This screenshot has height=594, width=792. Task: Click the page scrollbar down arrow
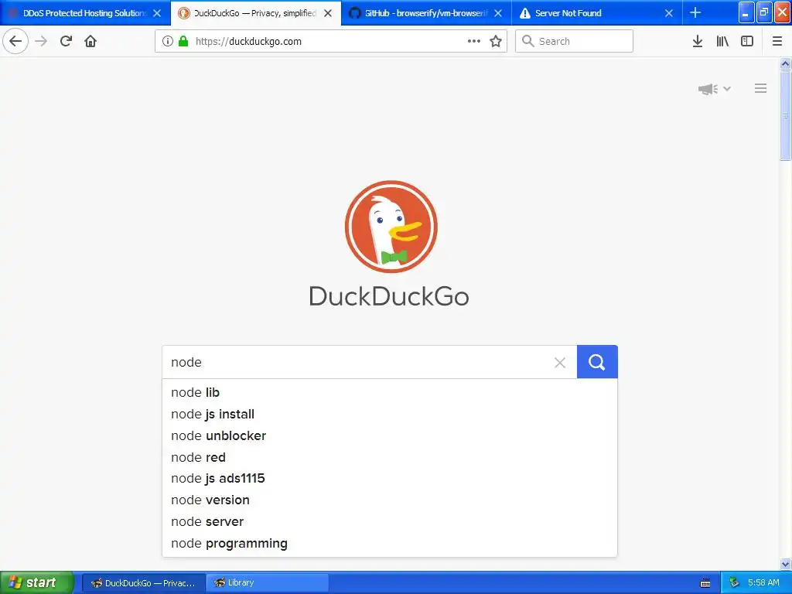coord(786,564)
